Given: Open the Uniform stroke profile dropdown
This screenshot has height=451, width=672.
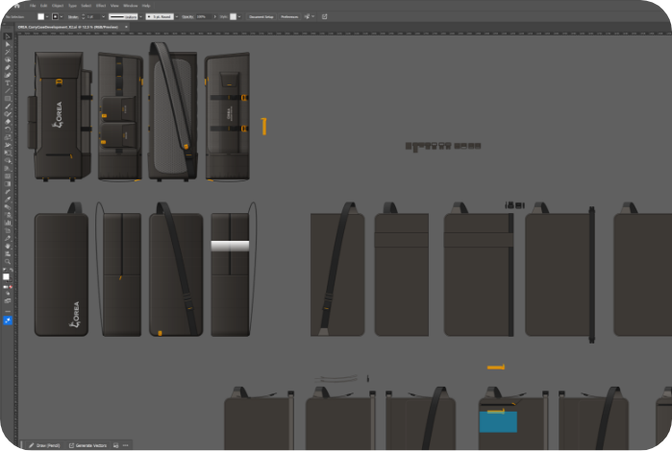Looking at the screenshot, I should [x=123, y=16].
